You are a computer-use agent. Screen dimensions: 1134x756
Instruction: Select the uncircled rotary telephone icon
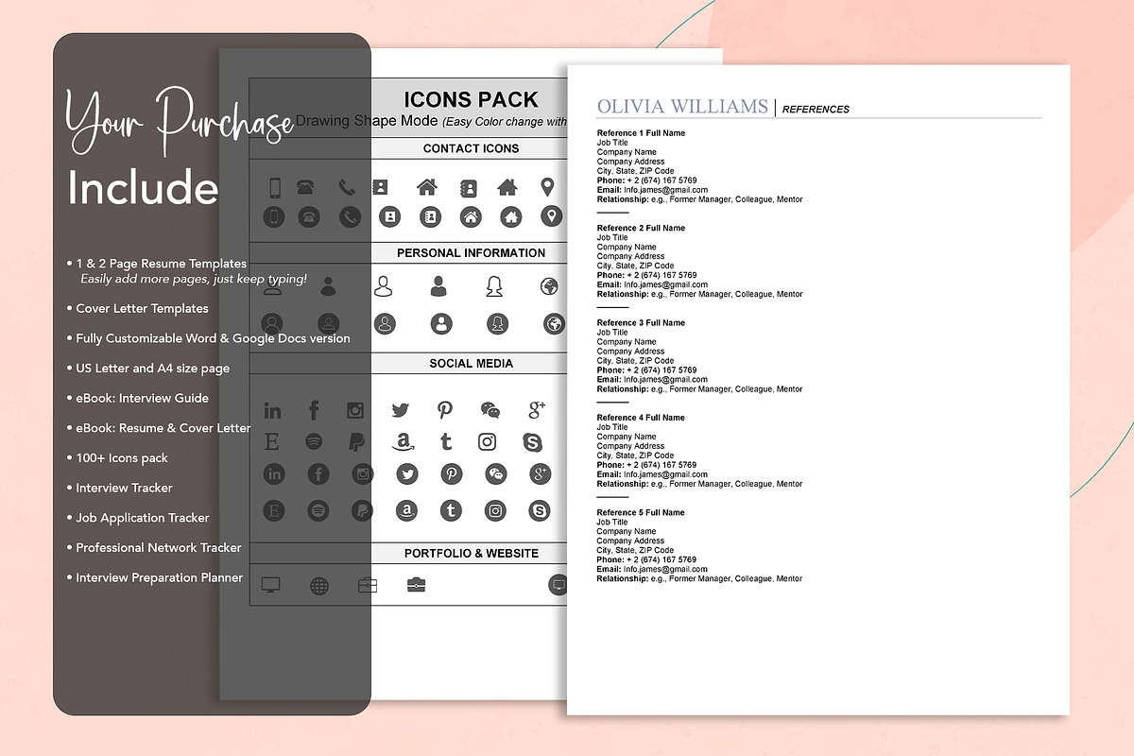tap(305, 186)
